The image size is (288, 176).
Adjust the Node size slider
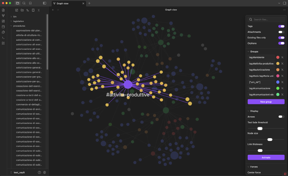270,139
